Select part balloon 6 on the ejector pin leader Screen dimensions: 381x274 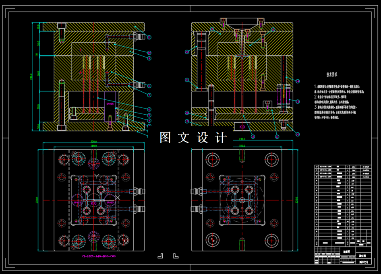click(149, 109)
